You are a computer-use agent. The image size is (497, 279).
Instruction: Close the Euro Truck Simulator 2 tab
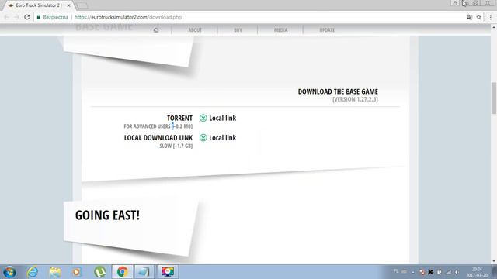69,5
